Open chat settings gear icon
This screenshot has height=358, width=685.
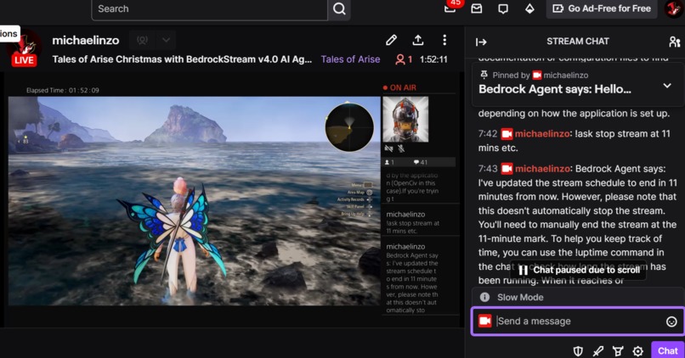(637, 351)
